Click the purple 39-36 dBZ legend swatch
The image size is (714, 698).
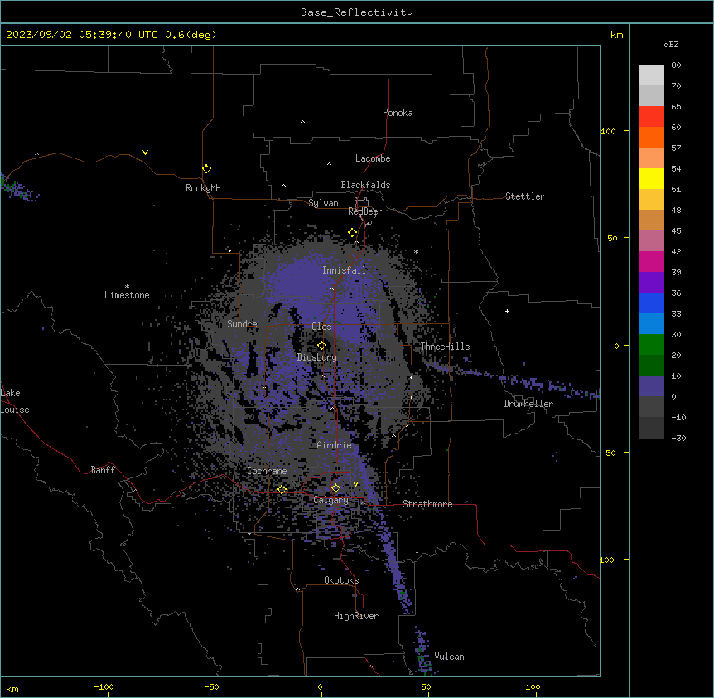(x=651, y=283)
